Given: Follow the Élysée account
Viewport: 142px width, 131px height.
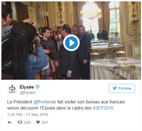Looking at the screenshot, I should [122, 88].
